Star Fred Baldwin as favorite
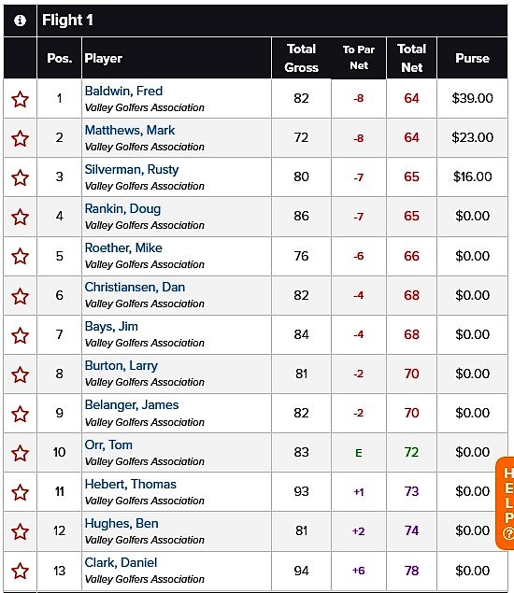 [20, 99]
